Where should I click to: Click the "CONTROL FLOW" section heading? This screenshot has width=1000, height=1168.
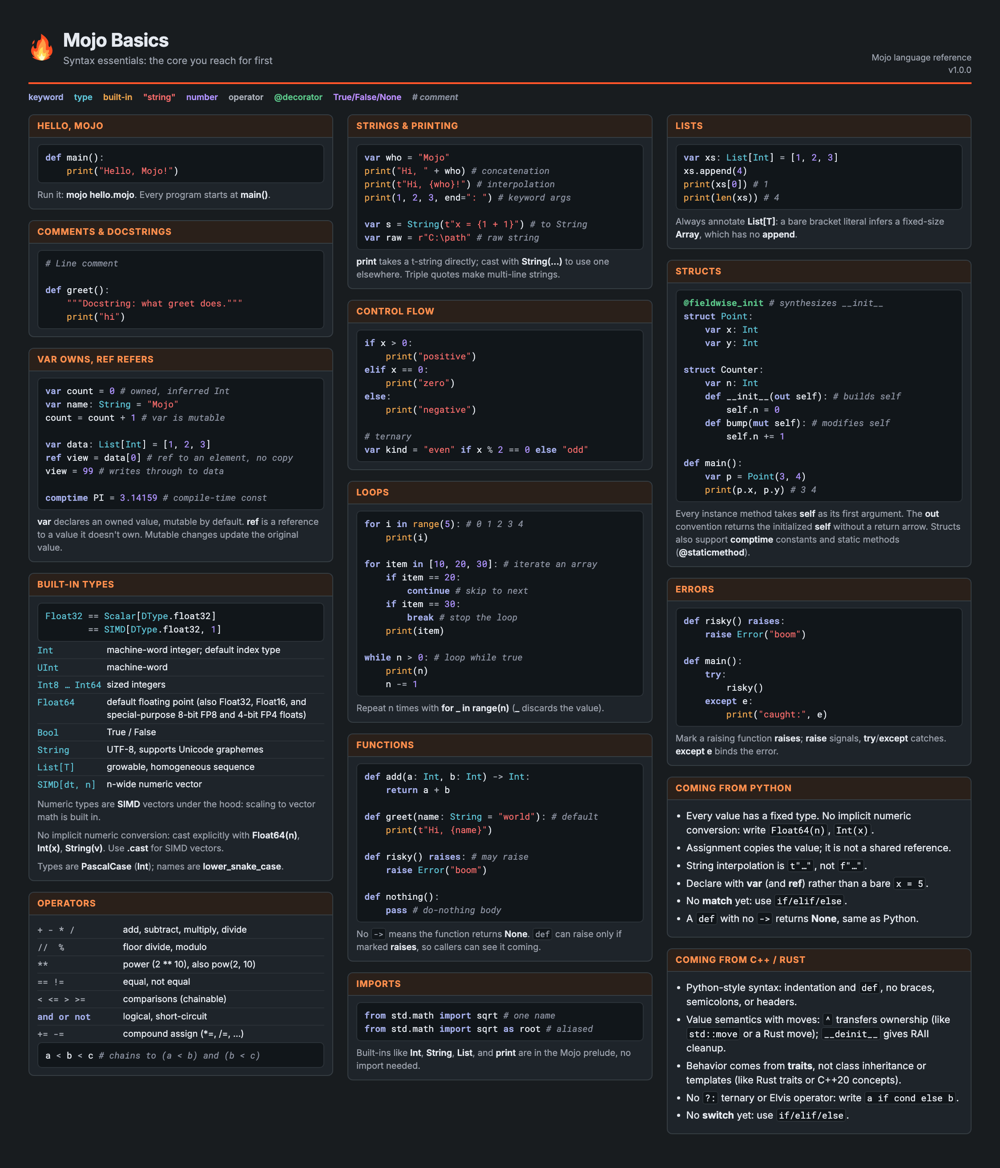(x=395, y=311)
